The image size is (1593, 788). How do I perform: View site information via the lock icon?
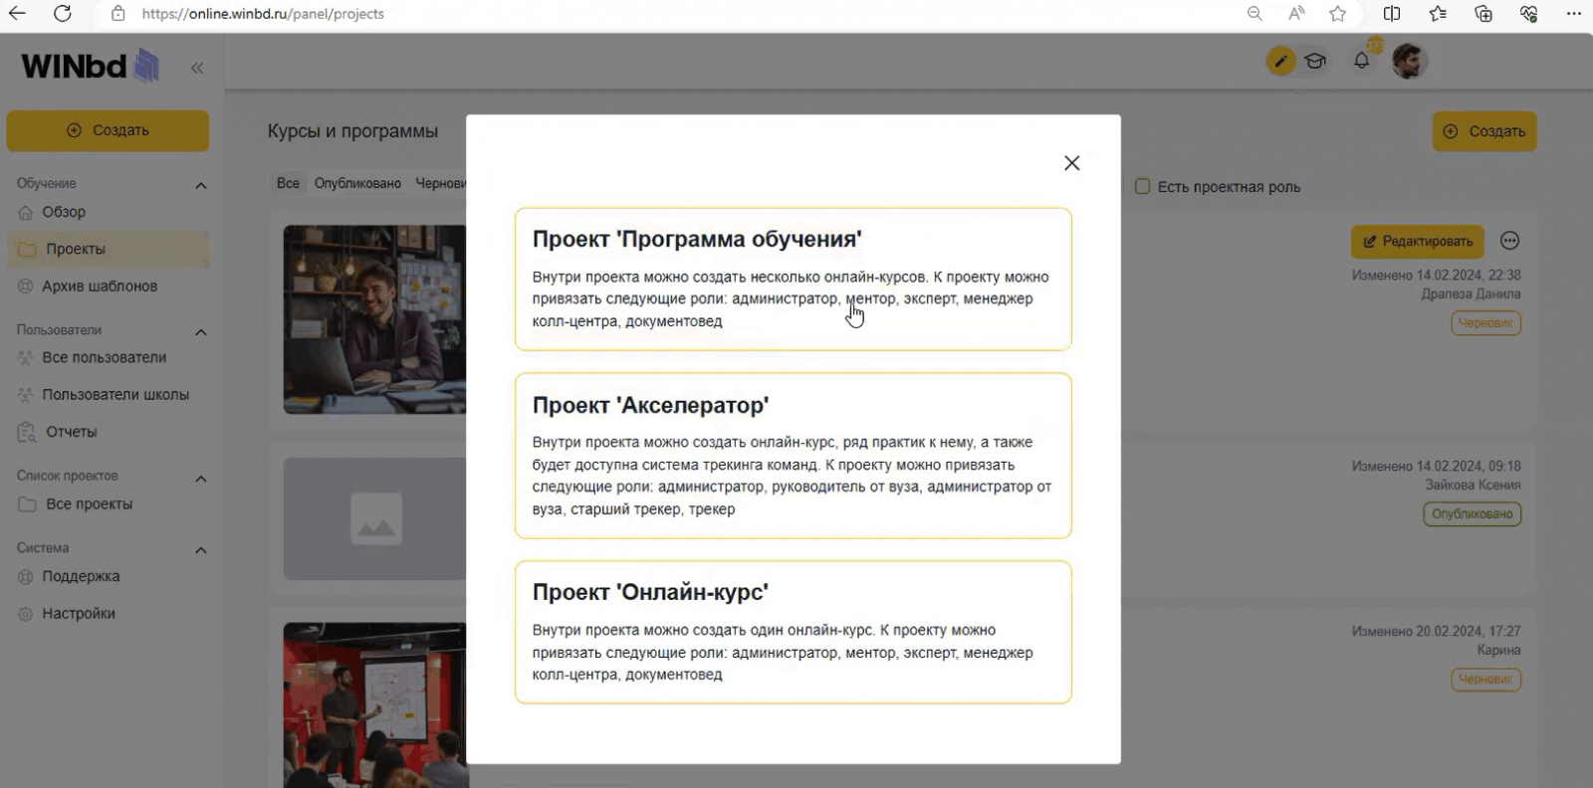pyautogui.click(x=118, y=14)
